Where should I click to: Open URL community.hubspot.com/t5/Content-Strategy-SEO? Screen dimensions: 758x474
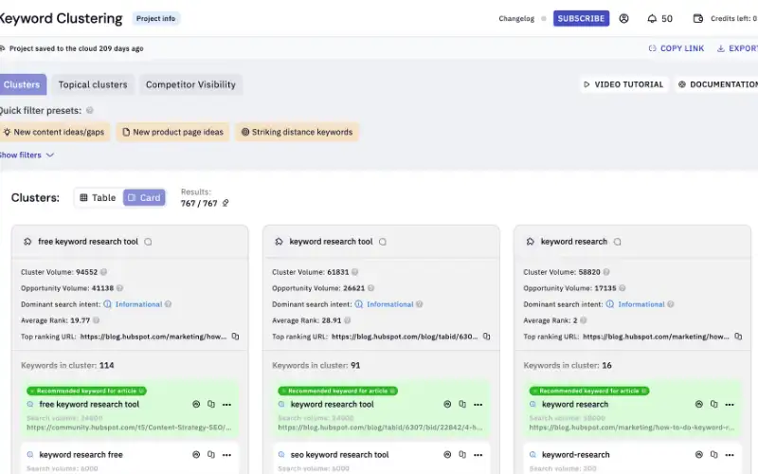129,428
